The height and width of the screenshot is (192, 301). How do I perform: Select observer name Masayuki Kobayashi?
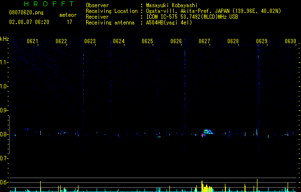[171, 5]
